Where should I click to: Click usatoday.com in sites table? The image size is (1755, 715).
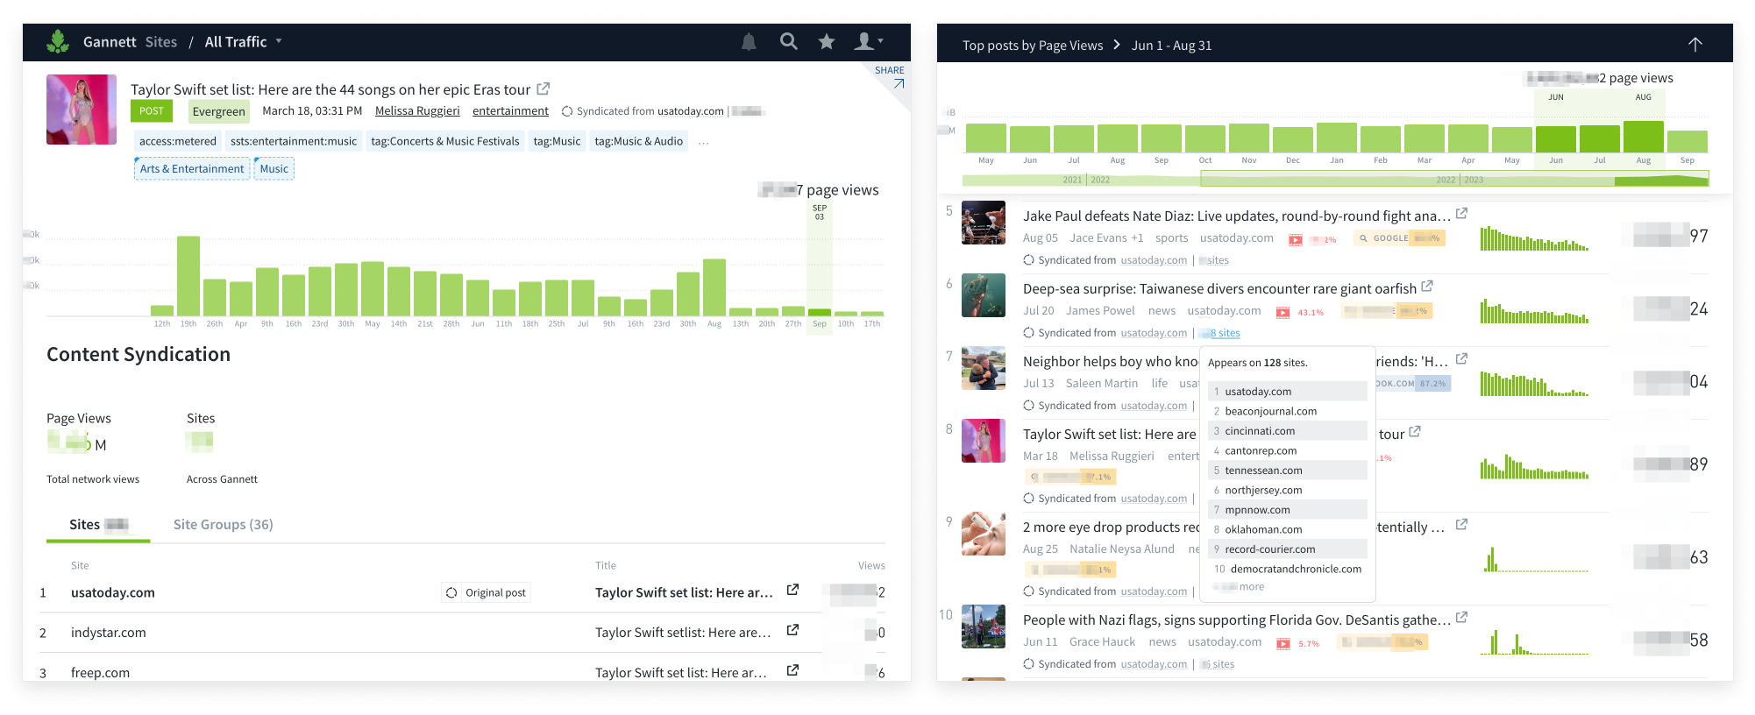click(x=113, y=592)
